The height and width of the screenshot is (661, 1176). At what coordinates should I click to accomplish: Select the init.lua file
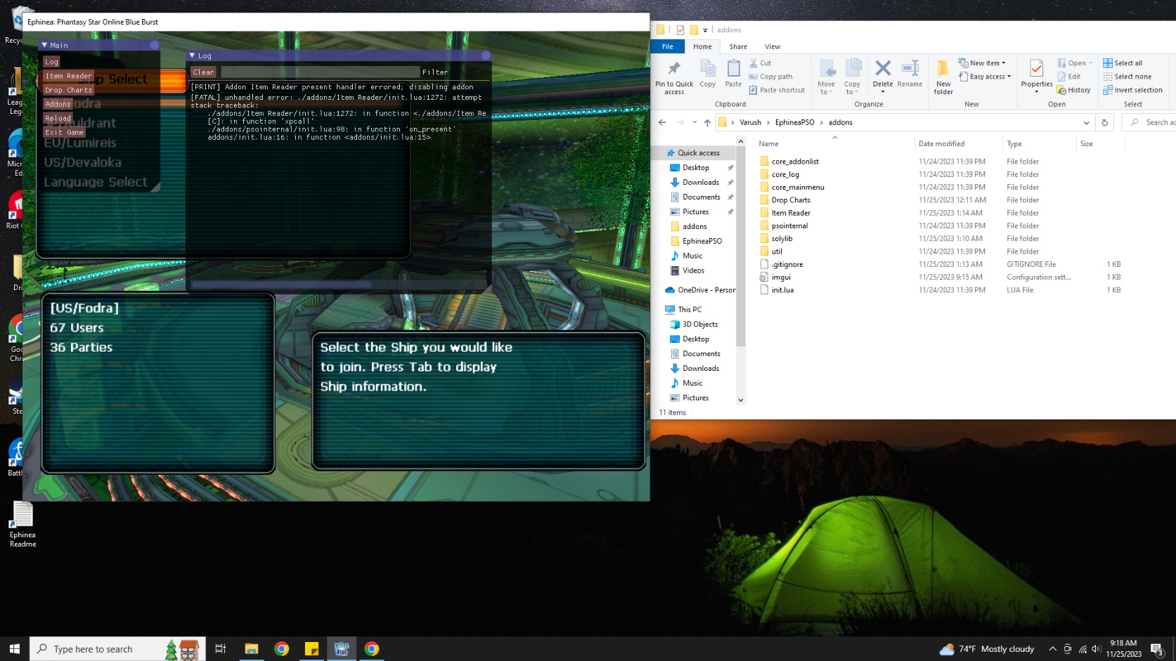[x=783, y=290]
